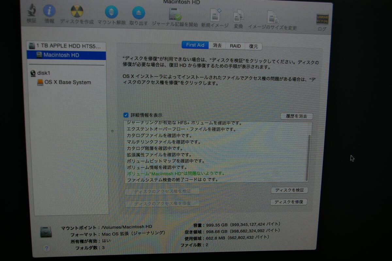Click the disk icon beside the mount point info
392x261 pixels.
click(x=46, y=232)
